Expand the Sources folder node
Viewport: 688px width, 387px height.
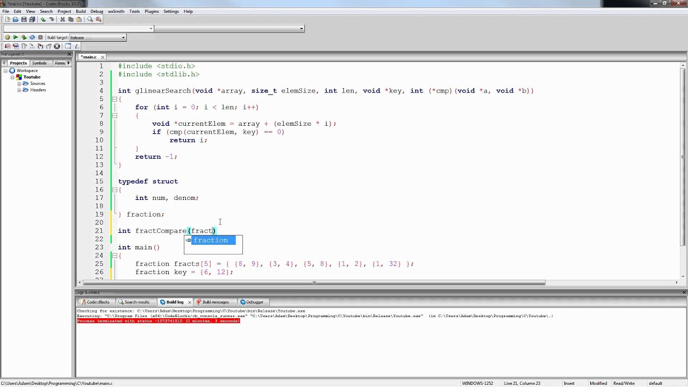click(x=19, y=83)
